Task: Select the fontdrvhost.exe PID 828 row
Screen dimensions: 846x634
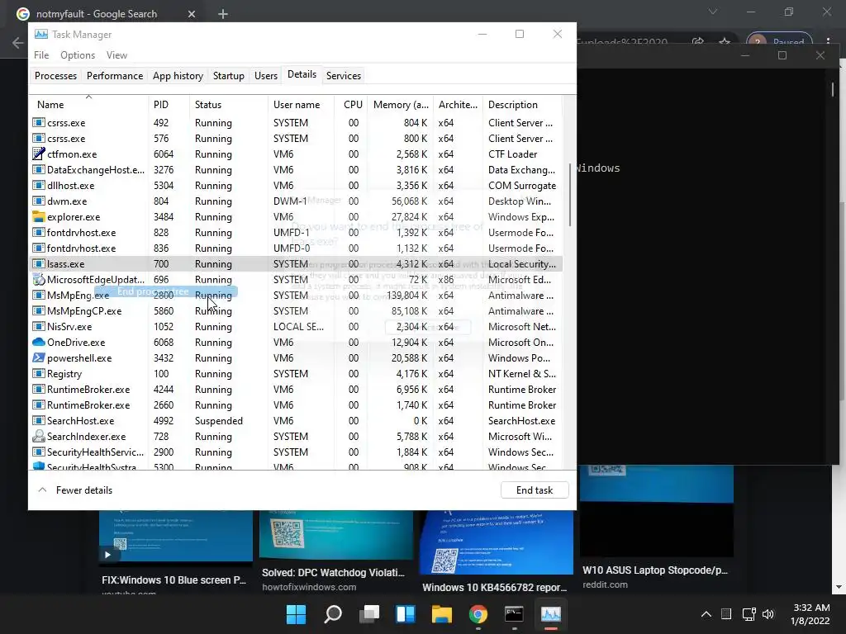Action: coord(296,232)
